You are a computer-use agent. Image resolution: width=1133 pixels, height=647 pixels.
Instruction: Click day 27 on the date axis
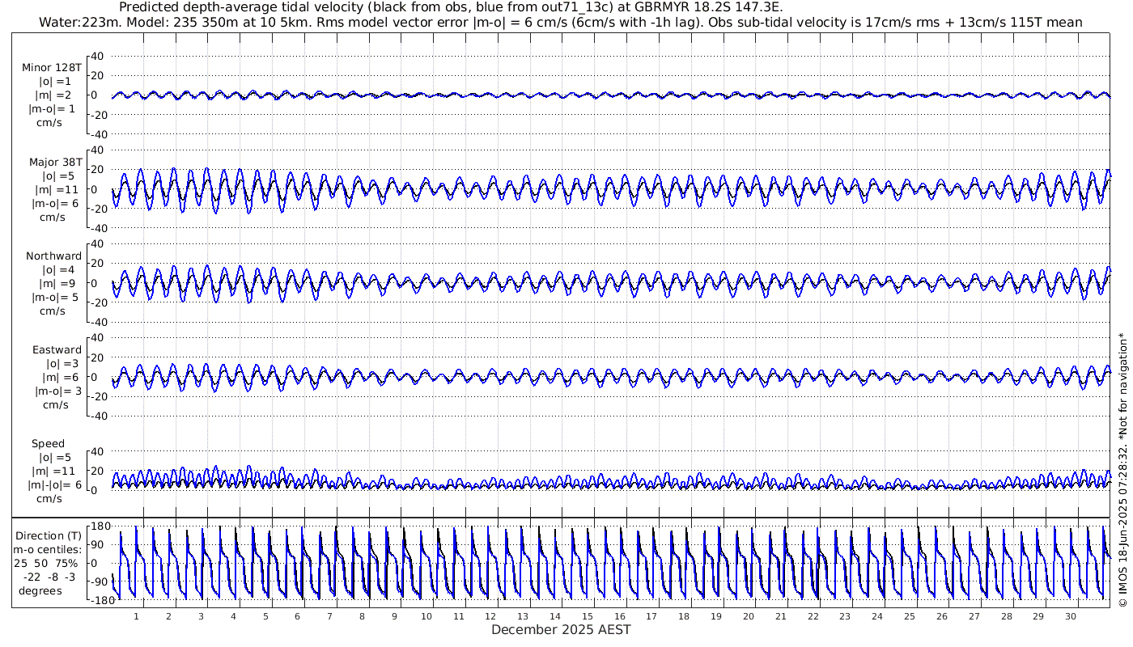974,615
